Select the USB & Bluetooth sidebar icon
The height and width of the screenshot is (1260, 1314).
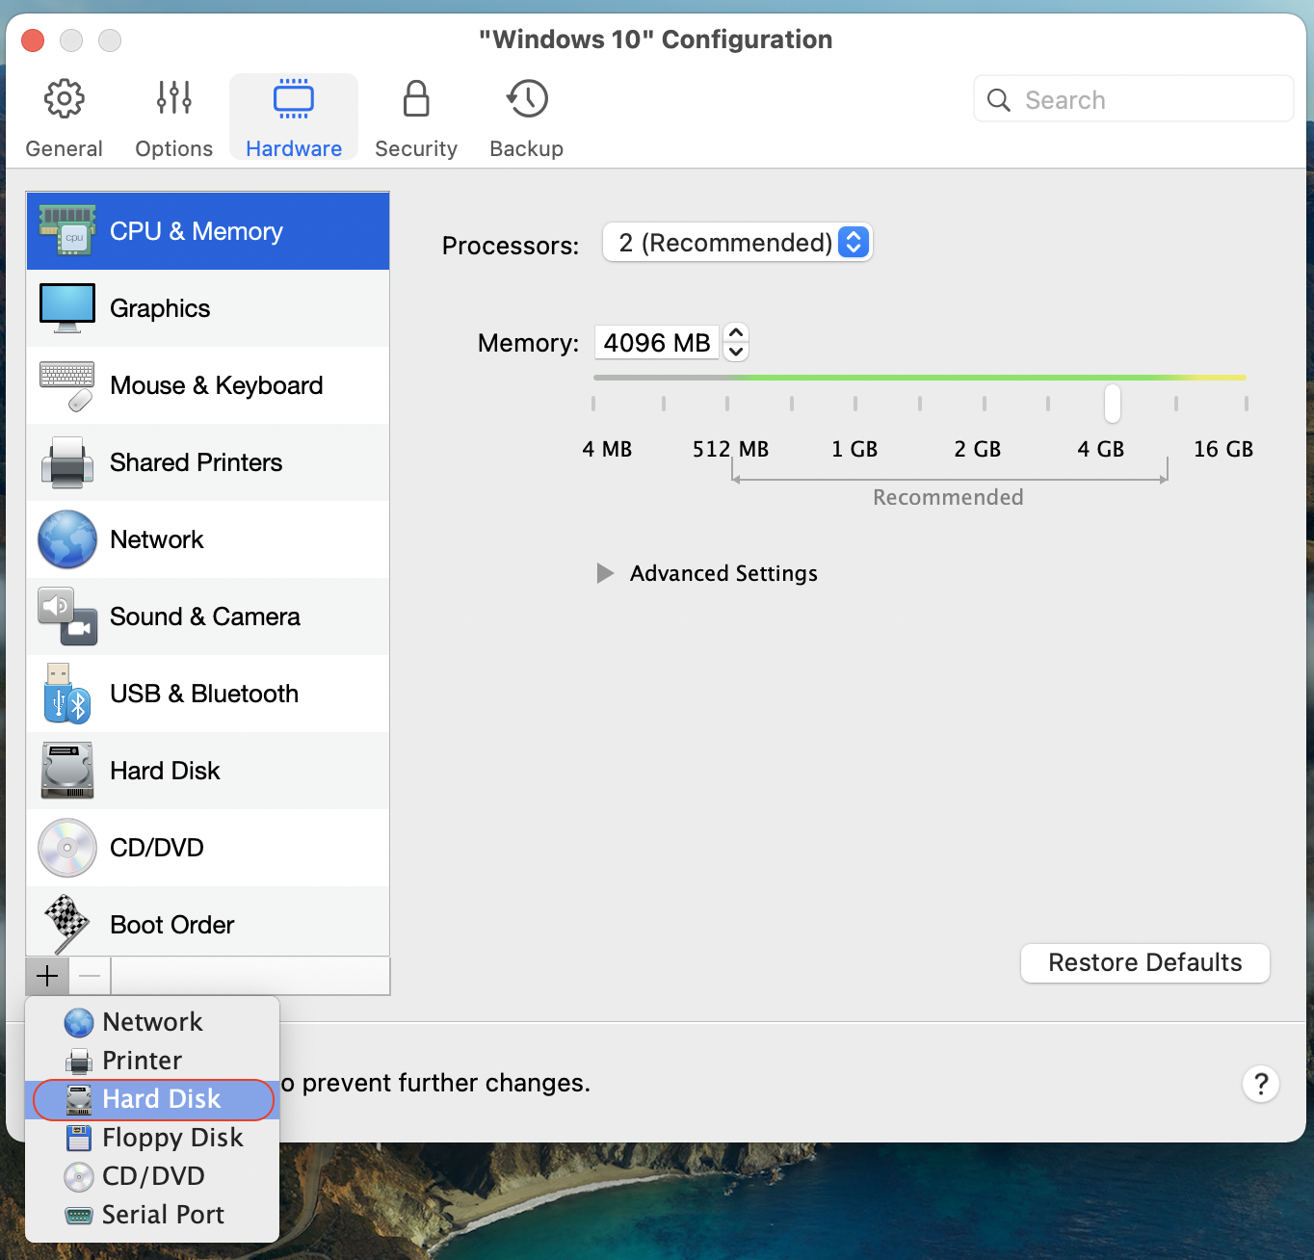point(67,694)
